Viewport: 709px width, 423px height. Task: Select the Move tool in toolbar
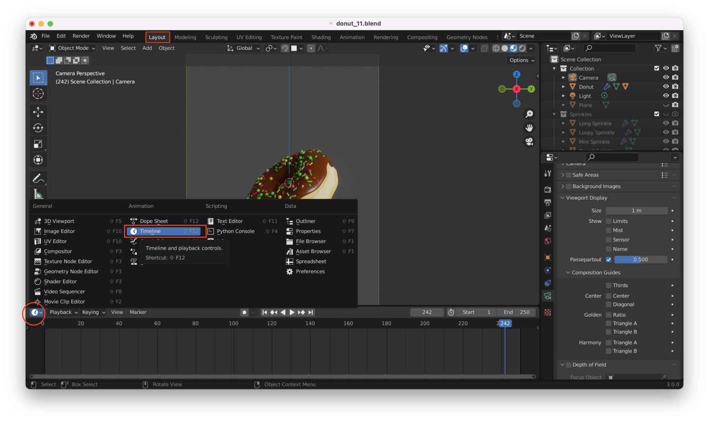click(x=38, y=112)
